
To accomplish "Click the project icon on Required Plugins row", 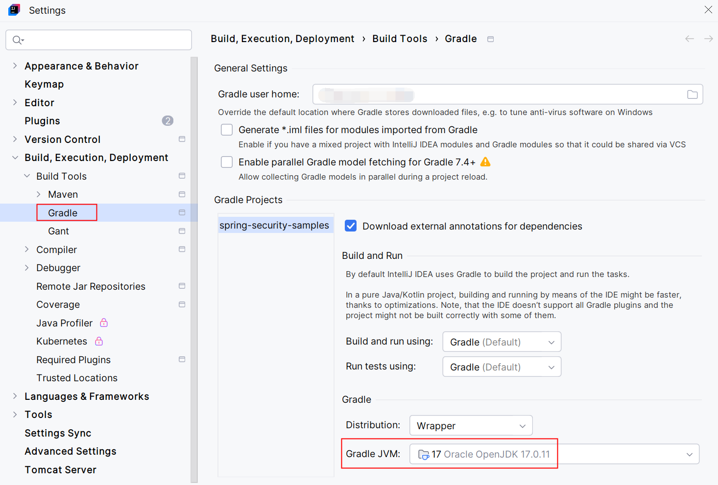I will tap(182, 360).
